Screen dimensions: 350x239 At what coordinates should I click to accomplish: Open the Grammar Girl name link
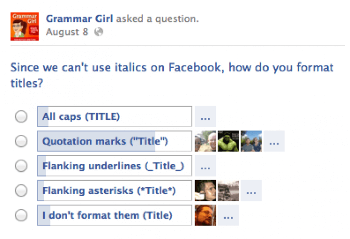coord(80,19)
